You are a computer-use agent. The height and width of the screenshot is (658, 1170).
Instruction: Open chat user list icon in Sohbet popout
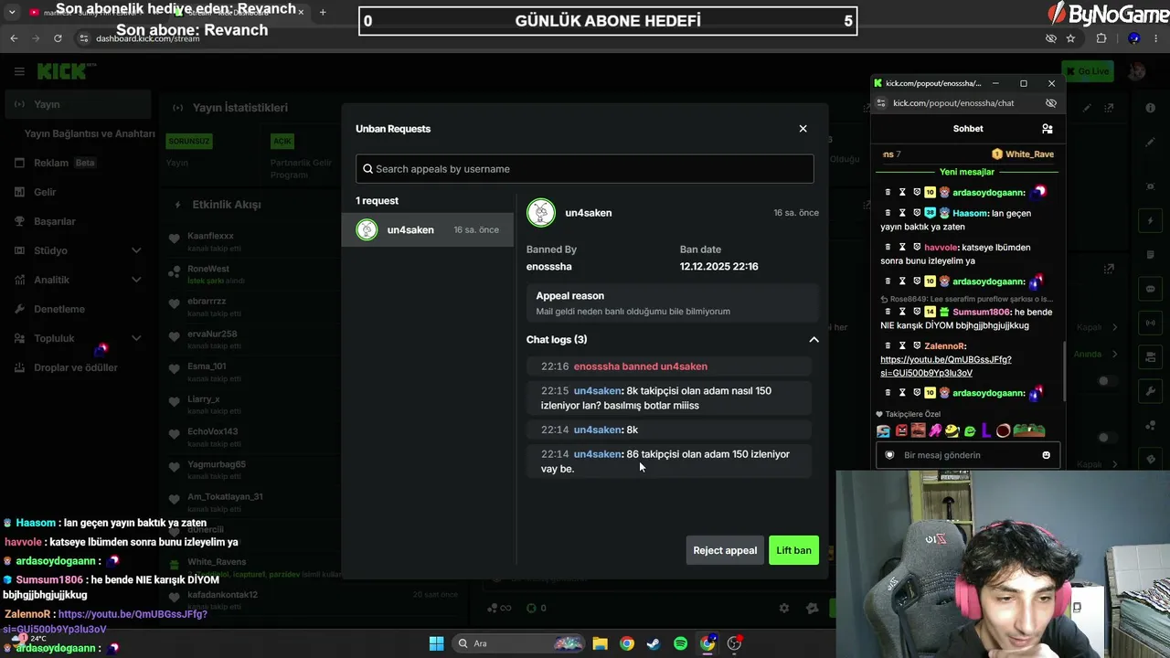pyautogui.click(x=1048, y=129)
